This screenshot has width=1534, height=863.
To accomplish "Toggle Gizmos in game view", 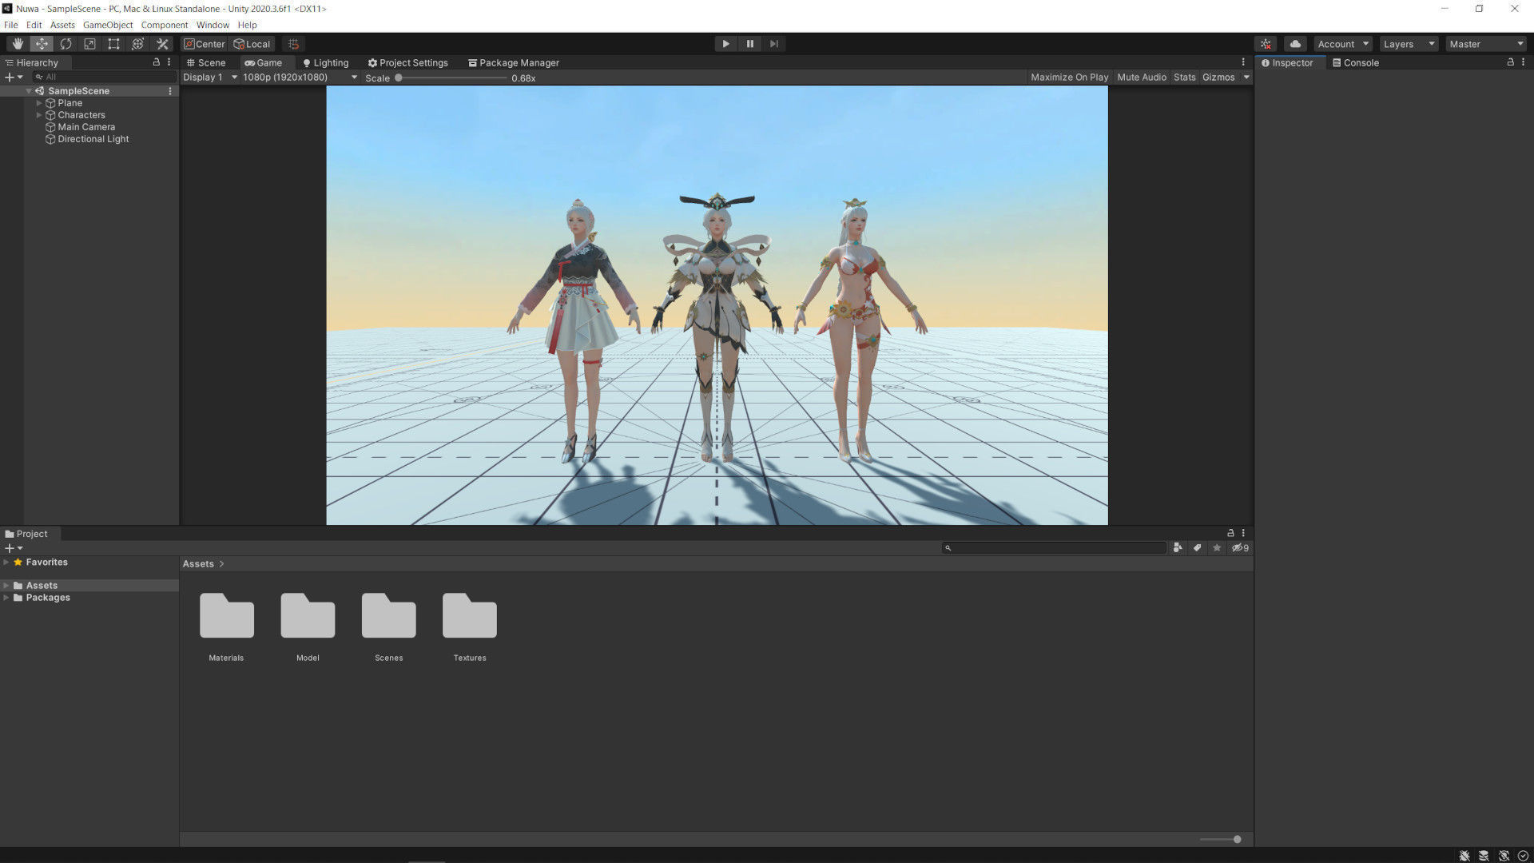I will (x=1218, y=78).
